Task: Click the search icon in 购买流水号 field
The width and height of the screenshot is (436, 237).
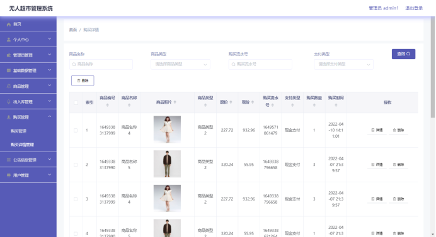Action: click(x=234, y=64)
